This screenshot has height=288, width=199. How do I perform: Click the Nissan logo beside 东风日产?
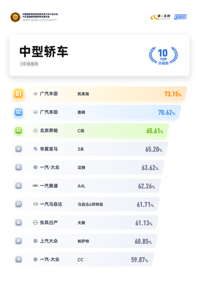point(35,223)
